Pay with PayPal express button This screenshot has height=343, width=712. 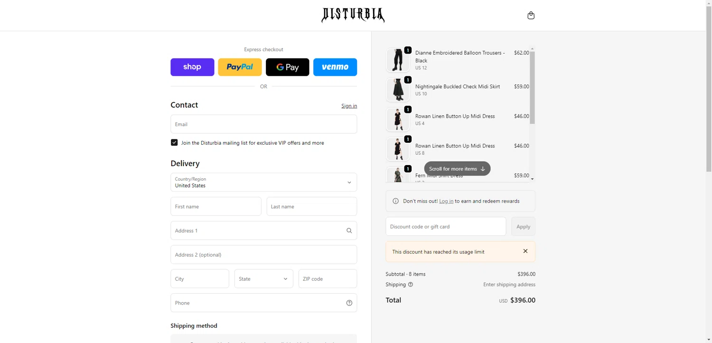pos(240,67)
